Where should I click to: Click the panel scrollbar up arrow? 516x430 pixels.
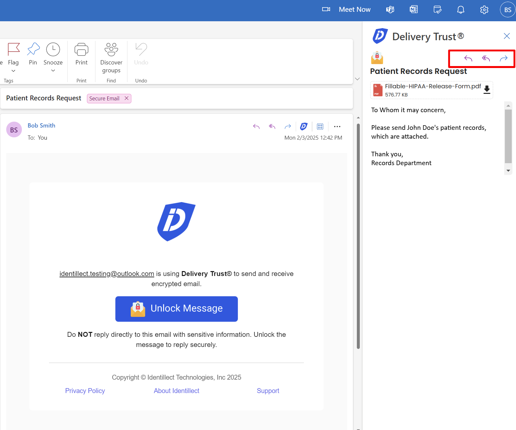pos(508,106)
